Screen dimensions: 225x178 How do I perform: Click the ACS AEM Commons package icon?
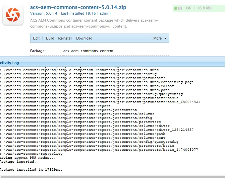click(x=13, y=15)
